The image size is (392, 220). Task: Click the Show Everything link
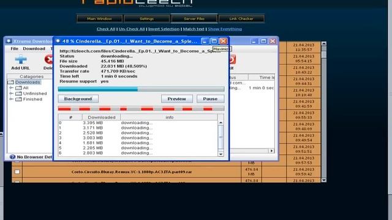tap(225, 29)
